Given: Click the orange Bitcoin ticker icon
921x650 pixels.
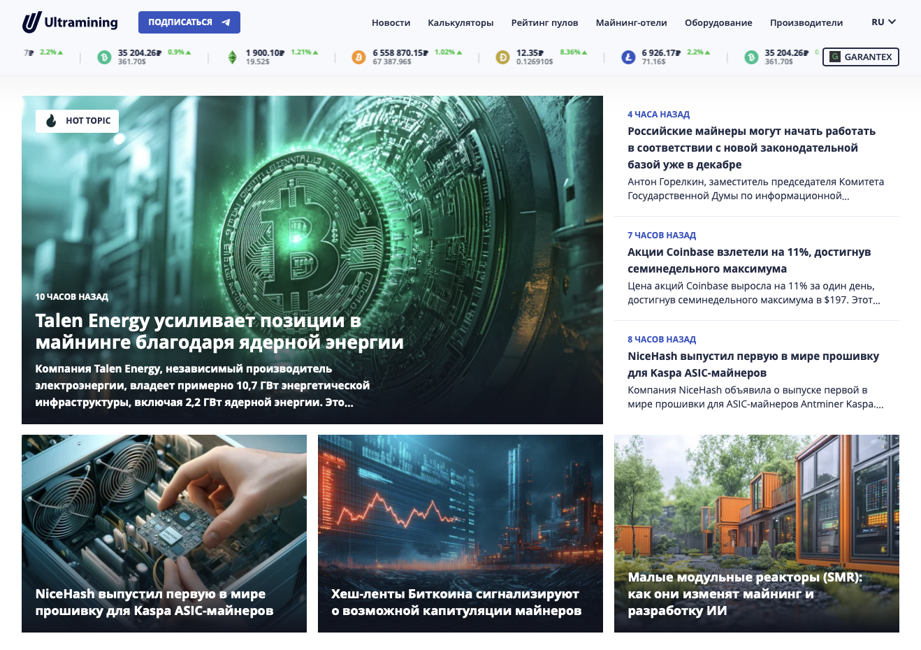Looking at the screenshot, I should click(358, 57).
